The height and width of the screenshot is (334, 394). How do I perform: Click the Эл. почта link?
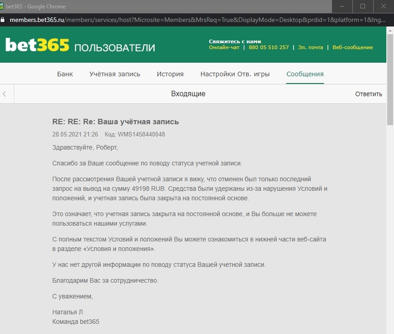pyautogui.click(x=311, y=47)
